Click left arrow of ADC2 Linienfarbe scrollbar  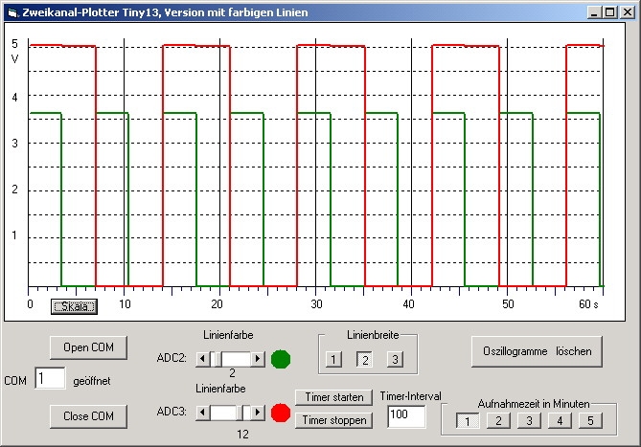(x=201, y=359)
